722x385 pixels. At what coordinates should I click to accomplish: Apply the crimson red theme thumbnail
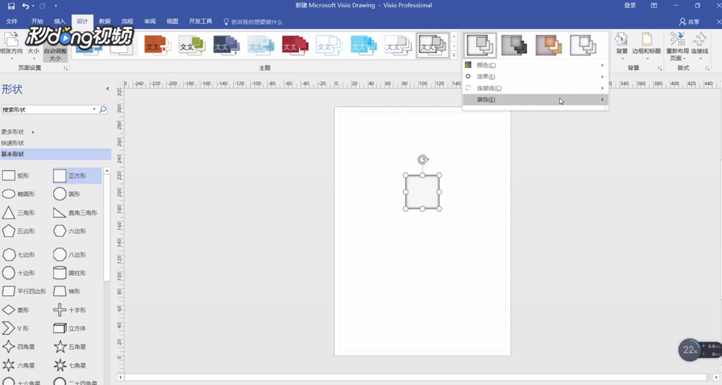coord(295,45)
